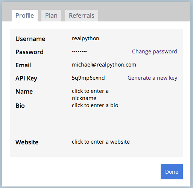The height and width of the screenshot is (188, 193).
Task: Click the Bio label
Action: tap(20, 106)
